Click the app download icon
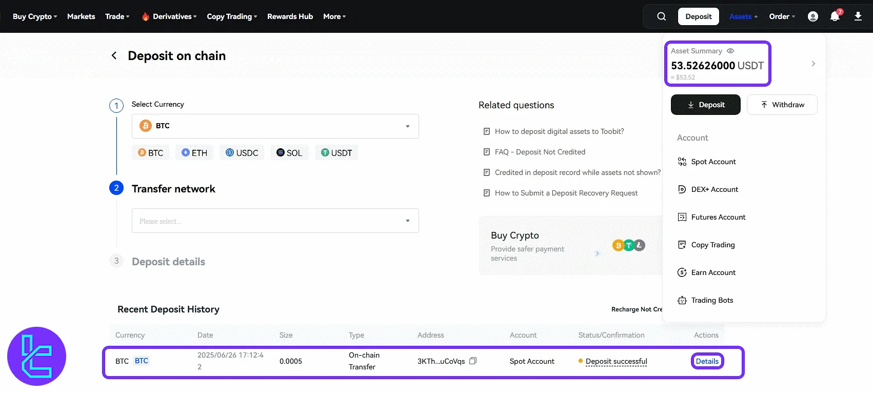873x393 pixels. (x=858, y=16)
